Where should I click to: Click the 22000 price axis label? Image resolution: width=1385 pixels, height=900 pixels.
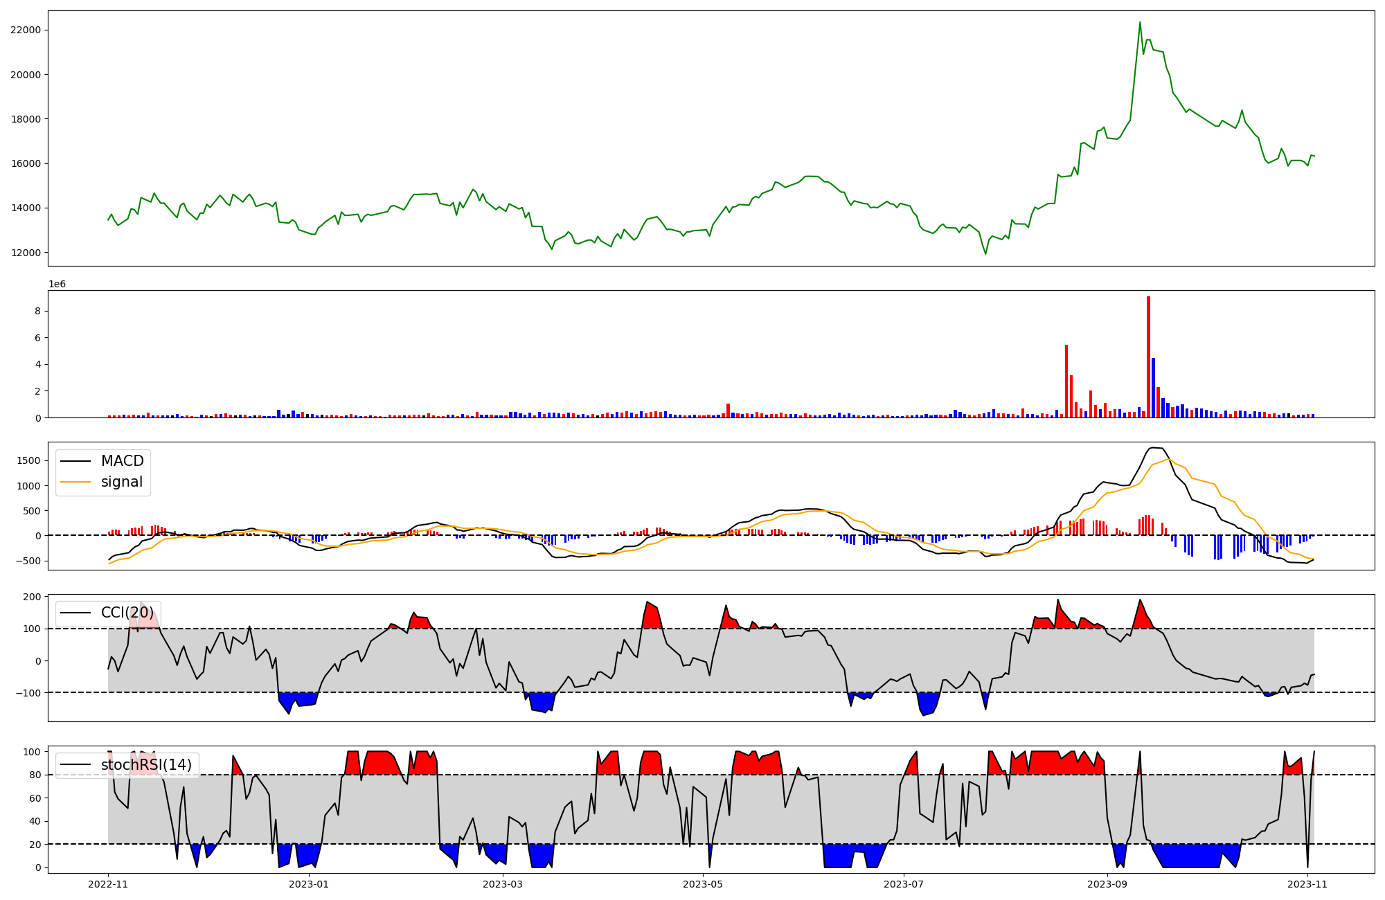(x=26, y=30)
